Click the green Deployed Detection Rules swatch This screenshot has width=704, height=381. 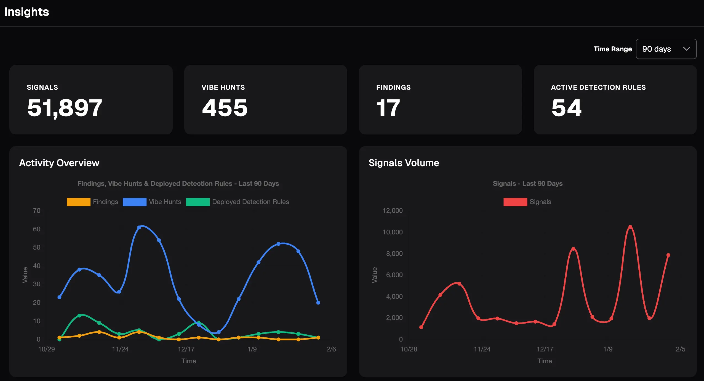click(198, 202)
